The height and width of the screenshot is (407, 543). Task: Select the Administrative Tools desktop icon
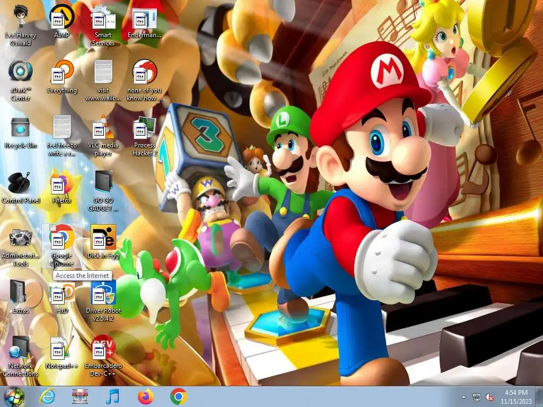coord(21,246)
